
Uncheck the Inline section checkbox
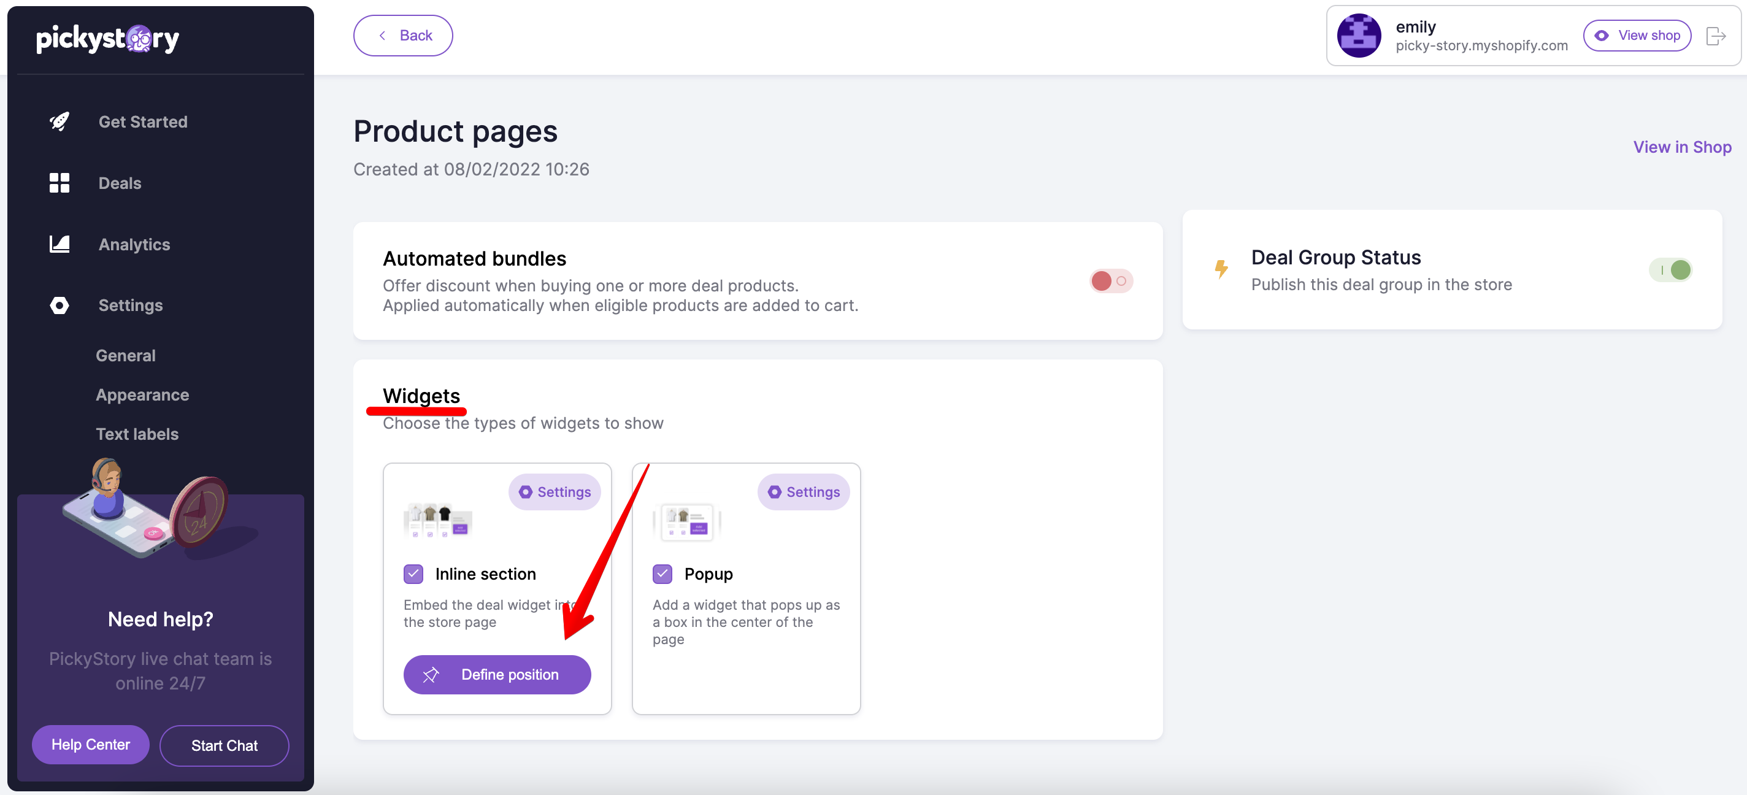point(413,574)
